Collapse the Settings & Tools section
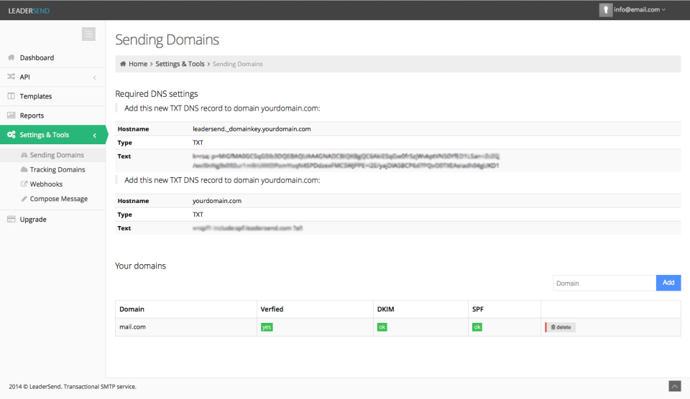 coord(95,135)
